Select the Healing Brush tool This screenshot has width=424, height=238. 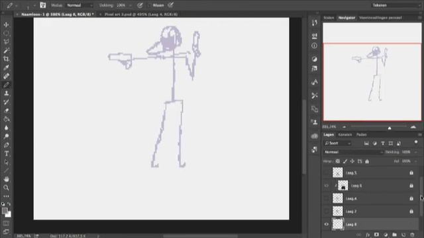tap(6, 76)
